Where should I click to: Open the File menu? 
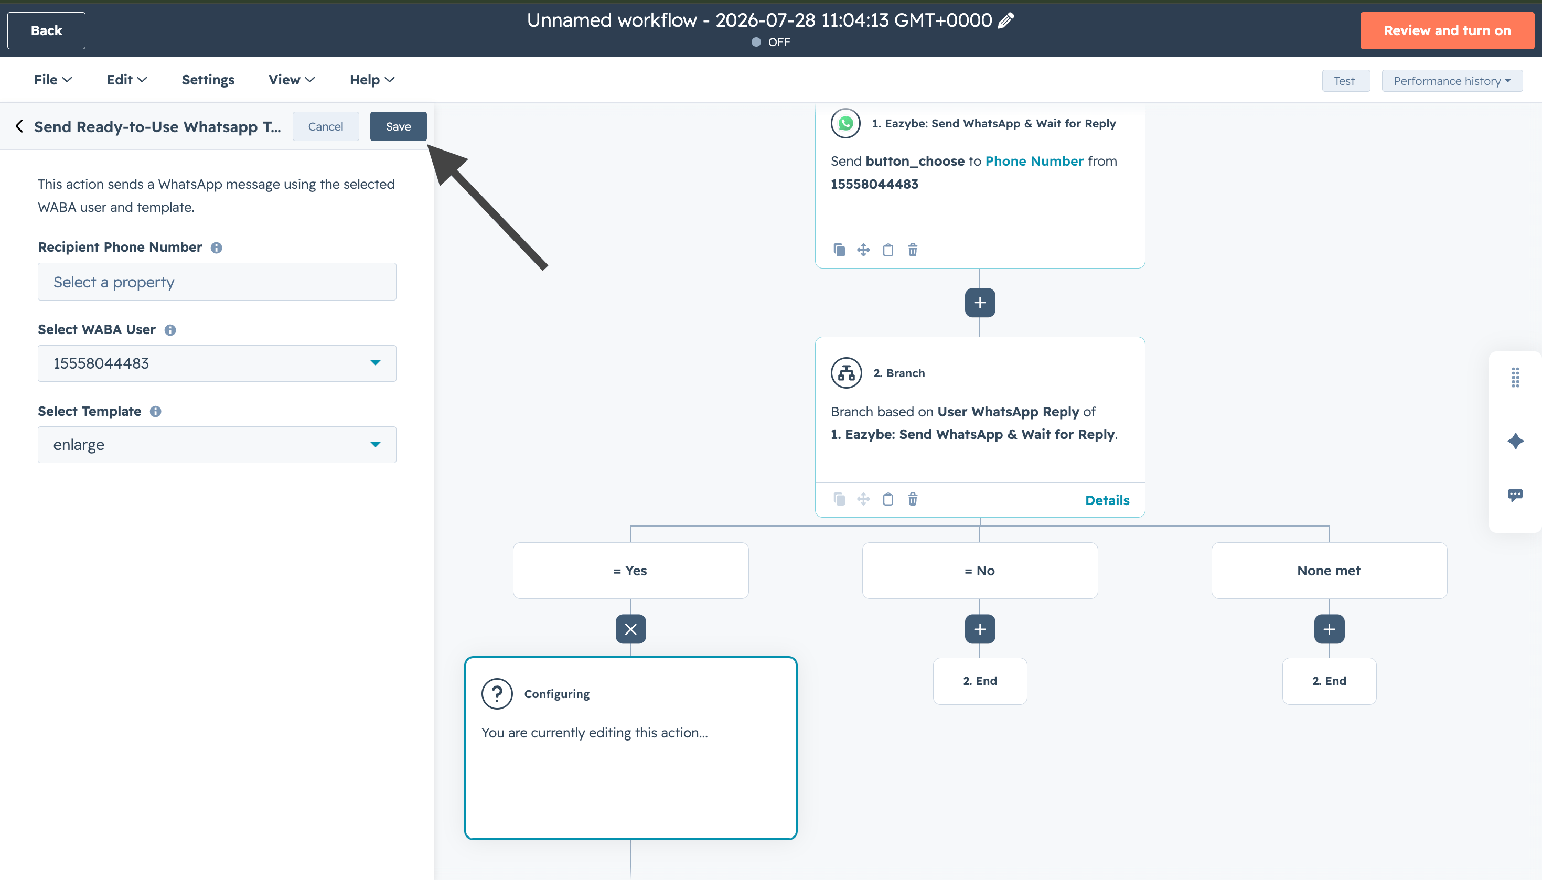pos(52,80)
